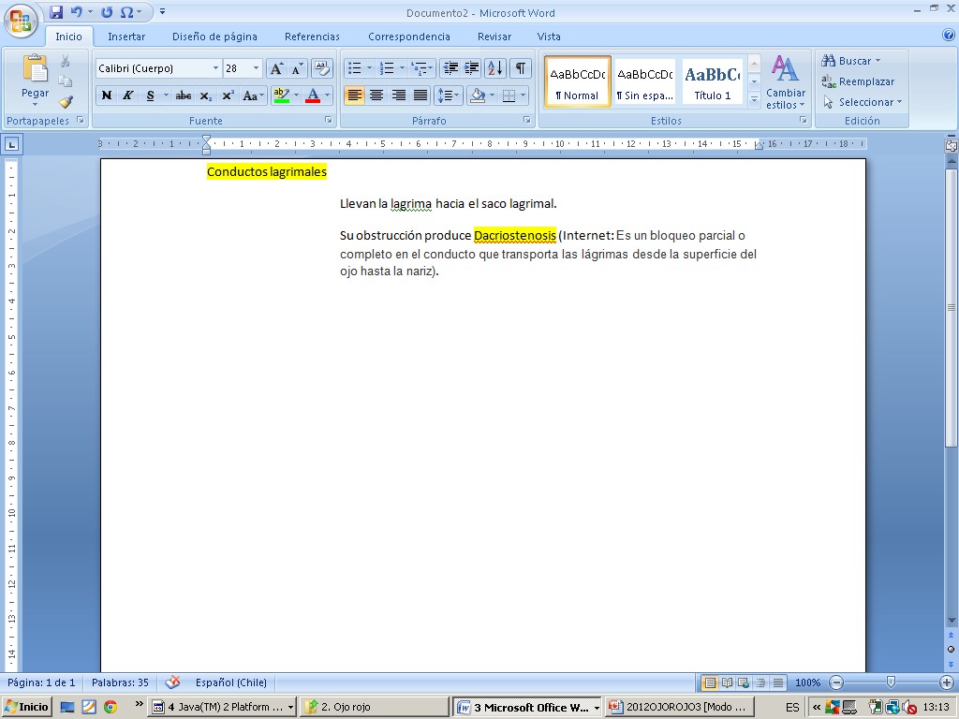Click the Increase Font Size icon
This screenshot has width=959, height=719.
[276, 68]
